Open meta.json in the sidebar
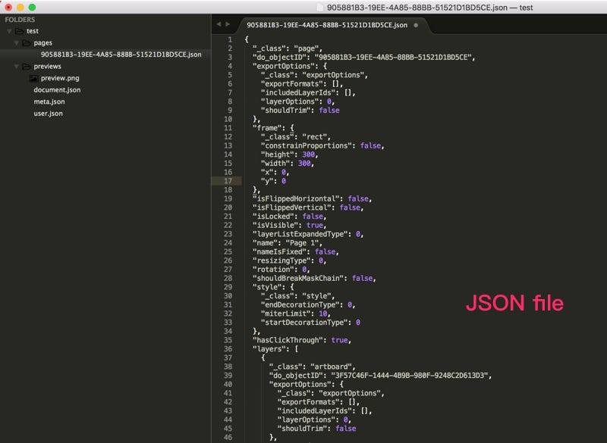 coord(49,101)
